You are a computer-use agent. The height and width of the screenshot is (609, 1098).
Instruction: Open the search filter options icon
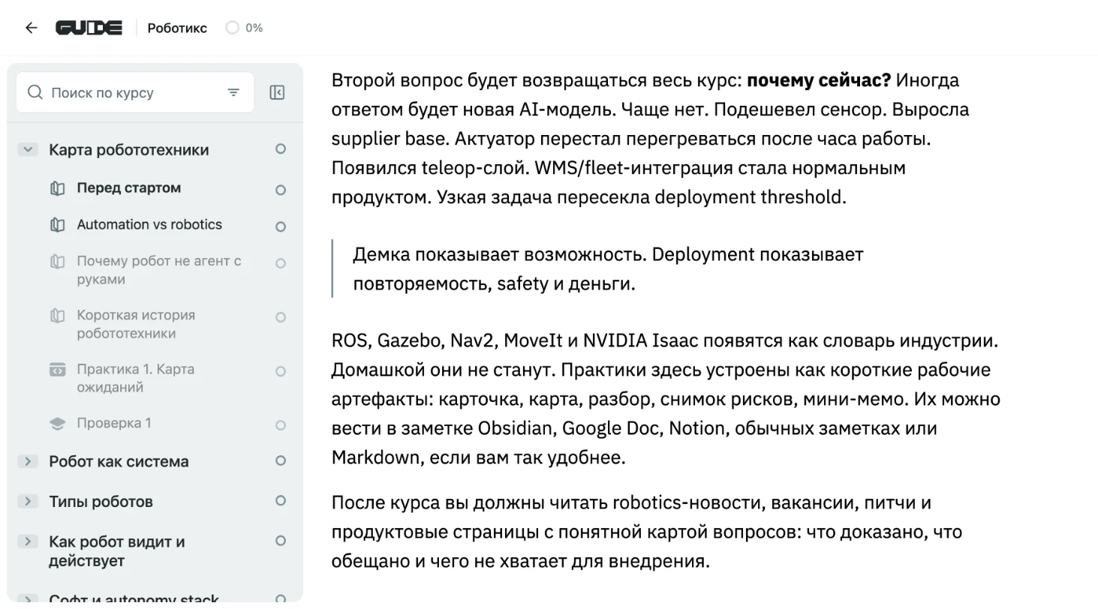tap(233, 92)
